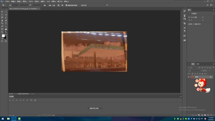Select the Horizontal Type tool
The height and width of the screenshot is (121, 215).
pos(6,23)
